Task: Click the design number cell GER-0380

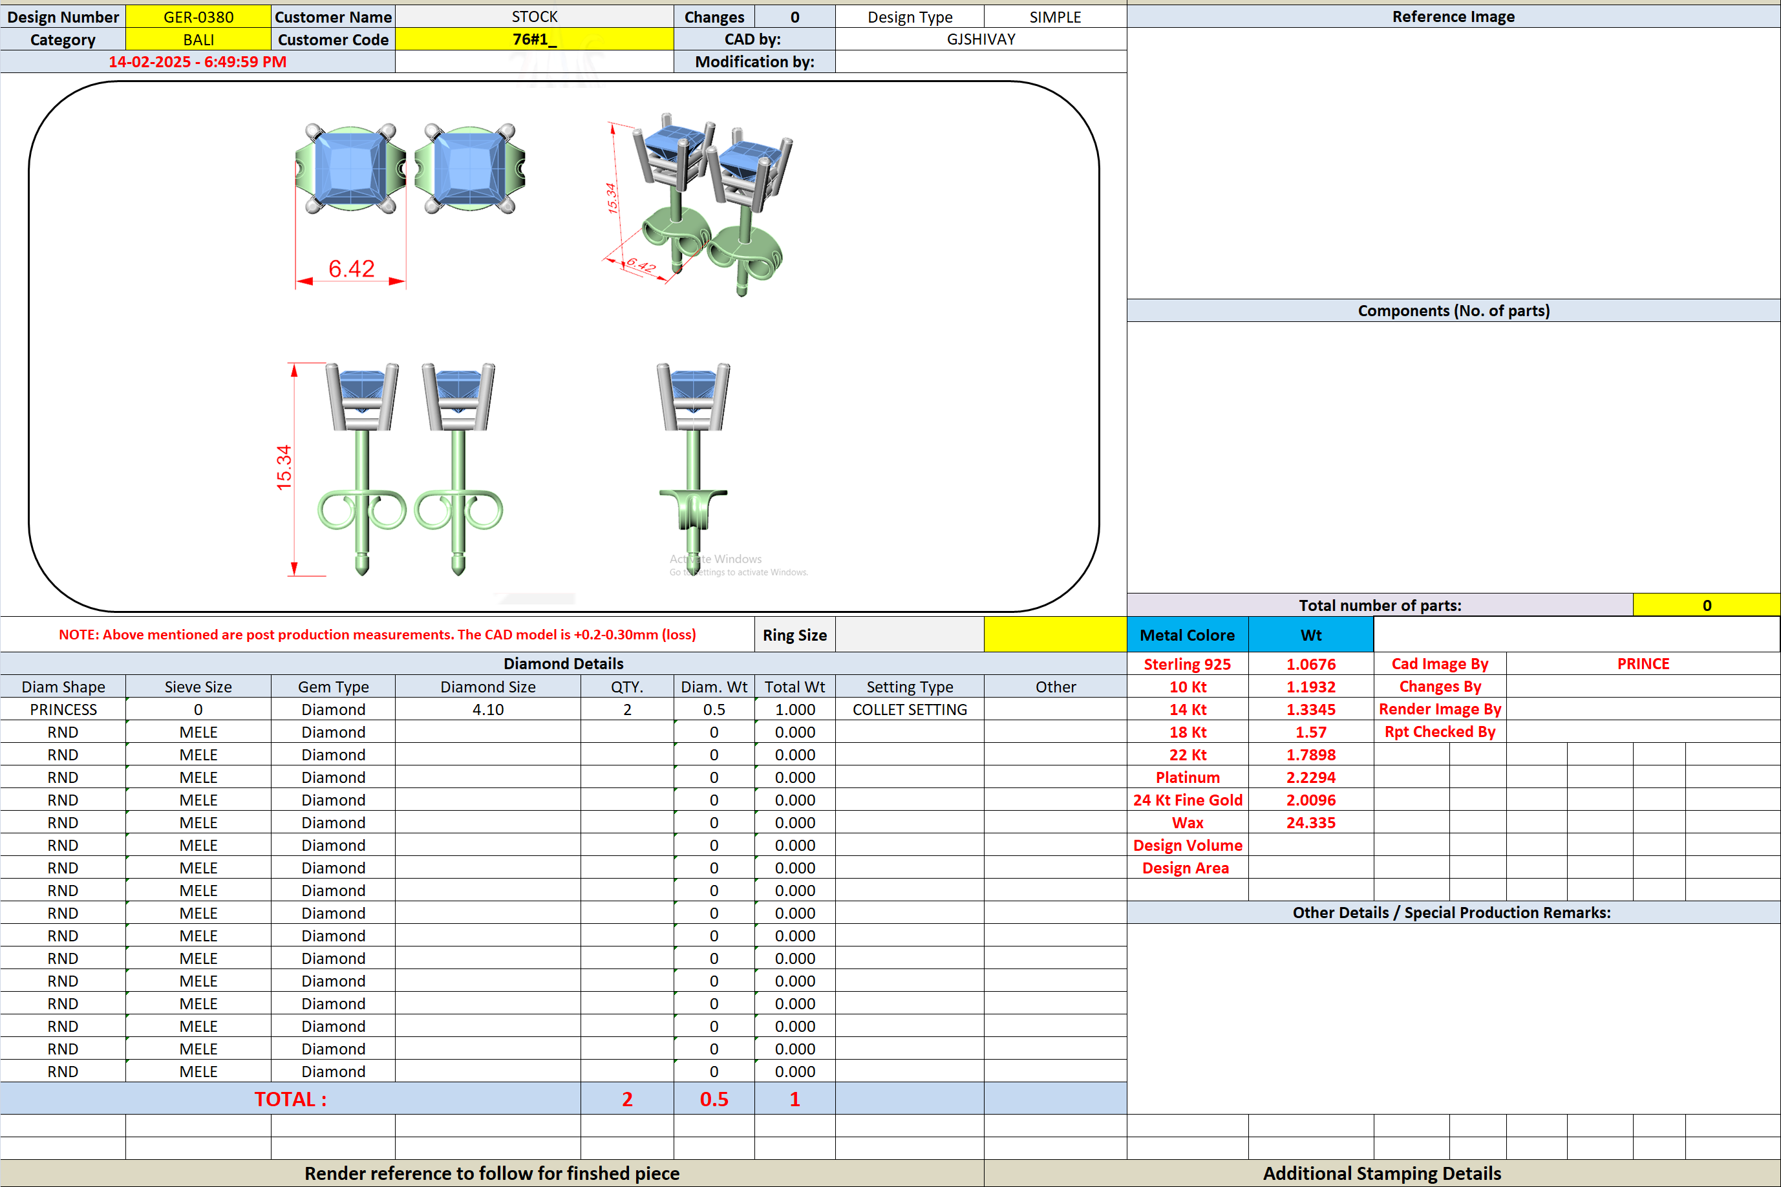Action: click(x=198, y=17)
